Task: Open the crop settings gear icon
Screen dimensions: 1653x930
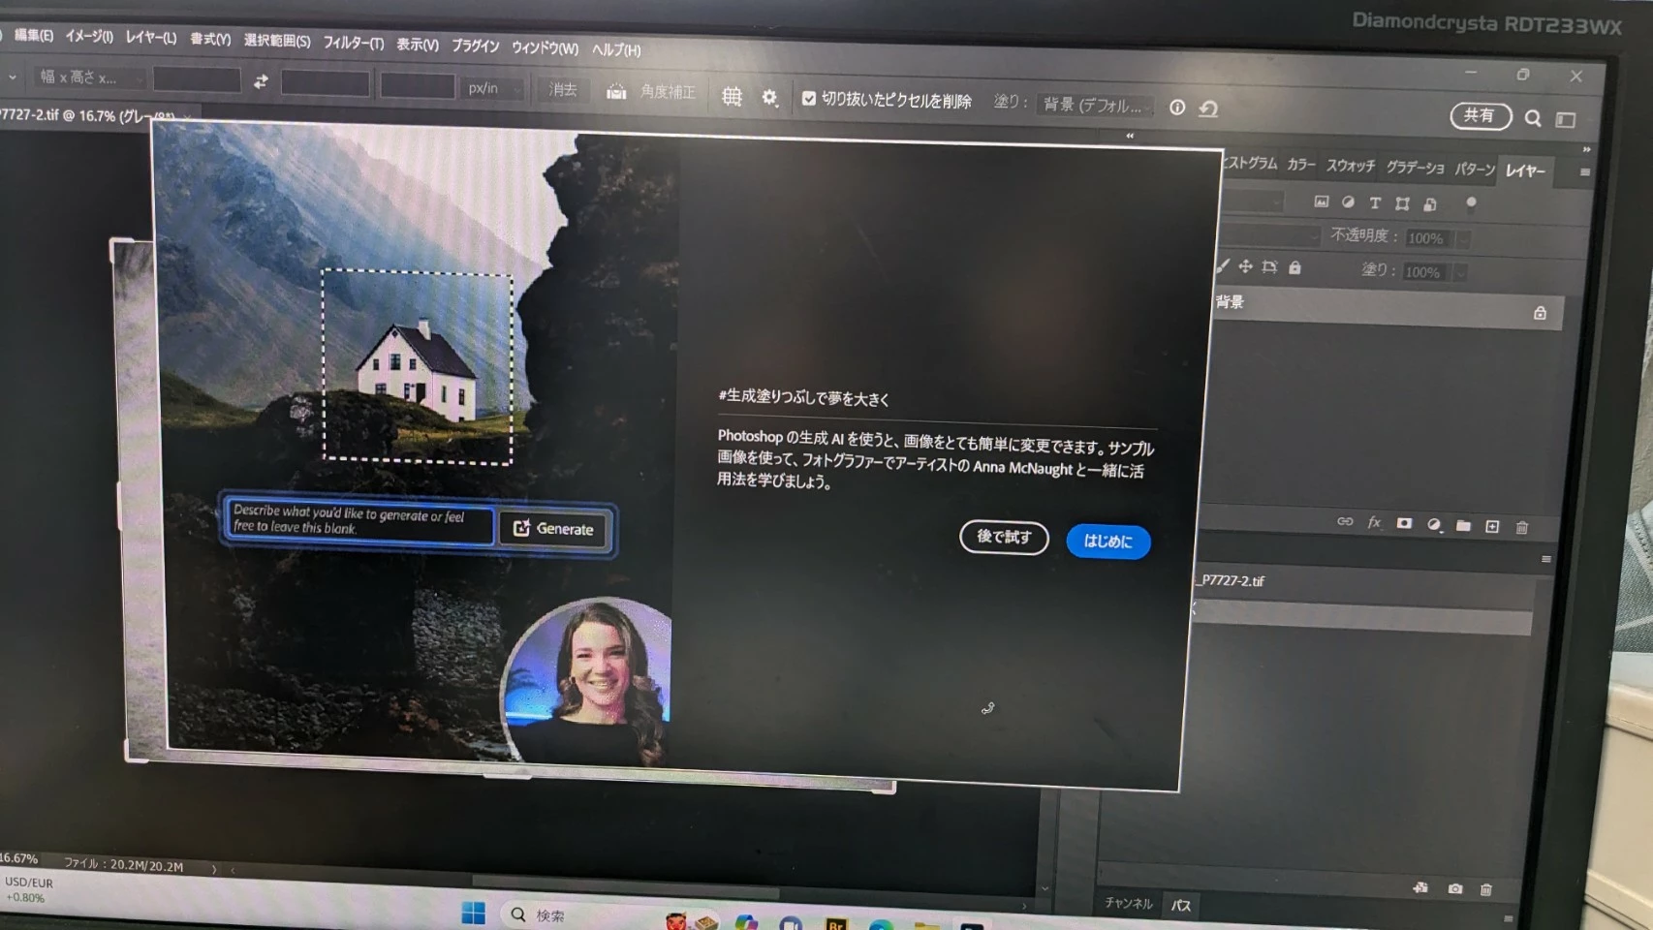Action: (769, 97)
